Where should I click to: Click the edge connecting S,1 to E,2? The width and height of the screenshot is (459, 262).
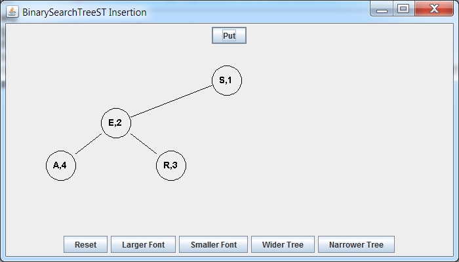172,101
